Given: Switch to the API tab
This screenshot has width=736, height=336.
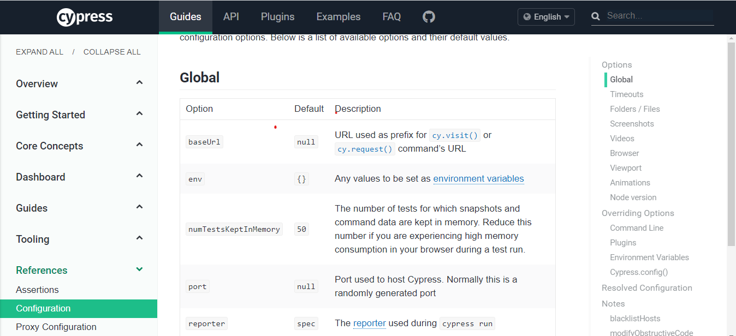Looking at the screenshot, I should tap(231, 17).
